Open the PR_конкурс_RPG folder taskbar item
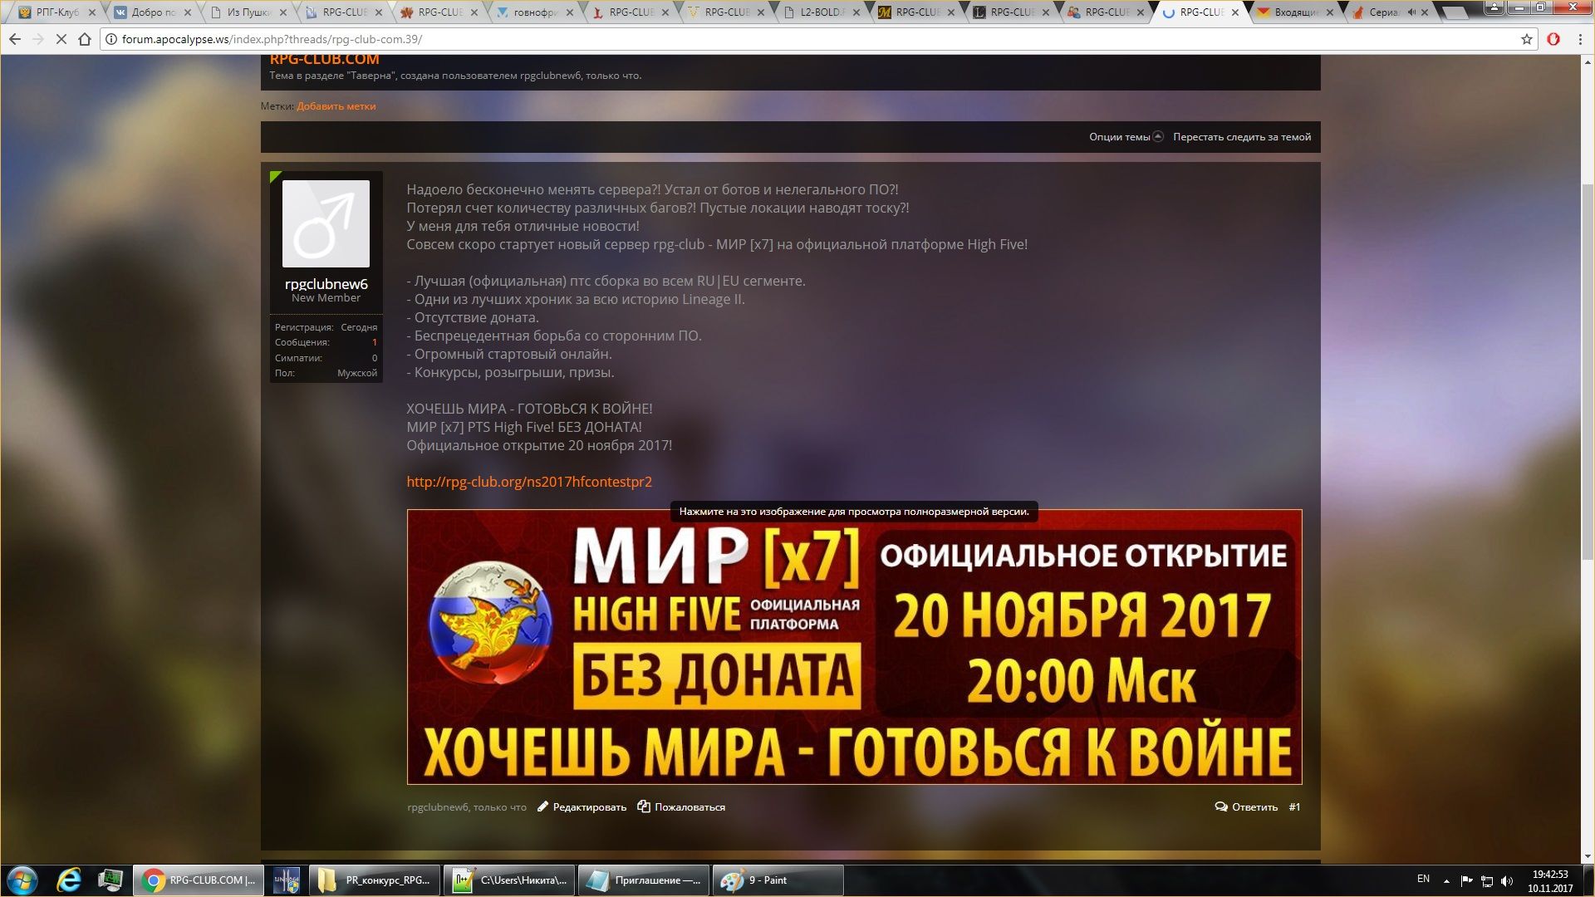 (x=374, y=880)
